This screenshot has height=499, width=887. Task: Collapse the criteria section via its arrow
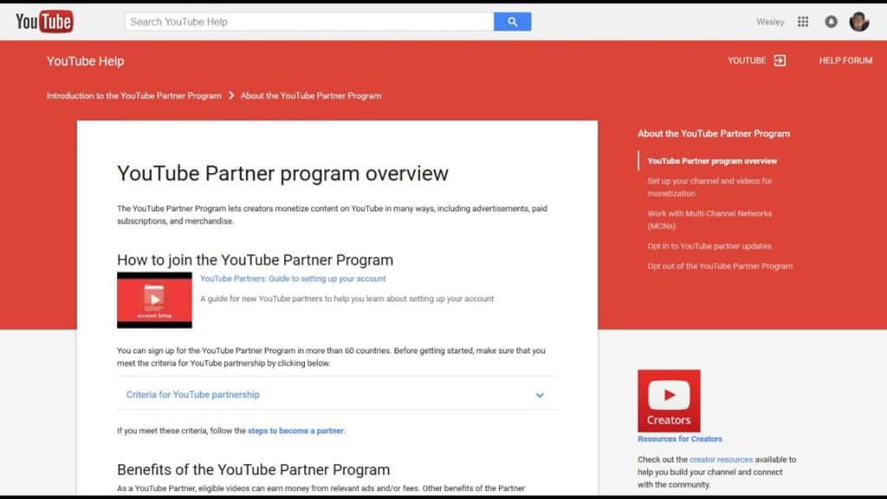pos(540,394)
